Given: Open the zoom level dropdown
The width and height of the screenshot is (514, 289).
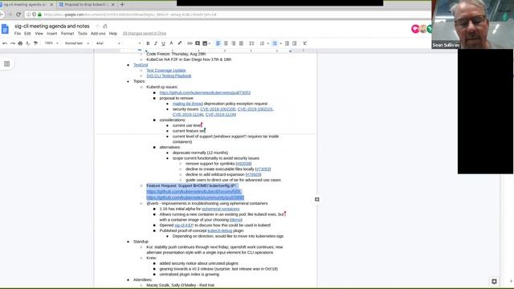Looking at the screenshot, I should [x=51, y=43].
